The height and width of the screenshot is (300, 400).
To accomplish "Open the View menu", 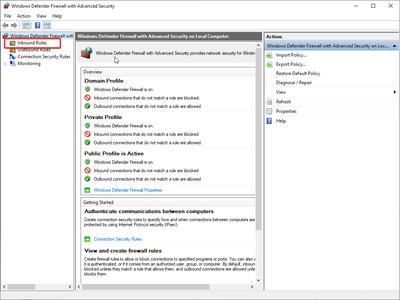I will tap(41, 16).
